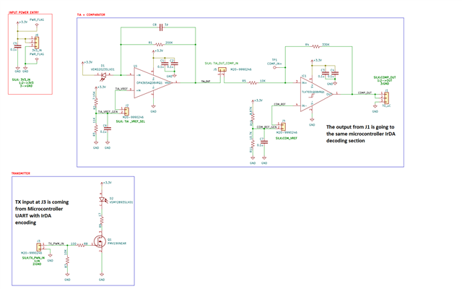Screen dimensions: 462x289
Task: Click the R6 17 ohm LED resistor
Action: pyautogui.click(x=102, y=220)
